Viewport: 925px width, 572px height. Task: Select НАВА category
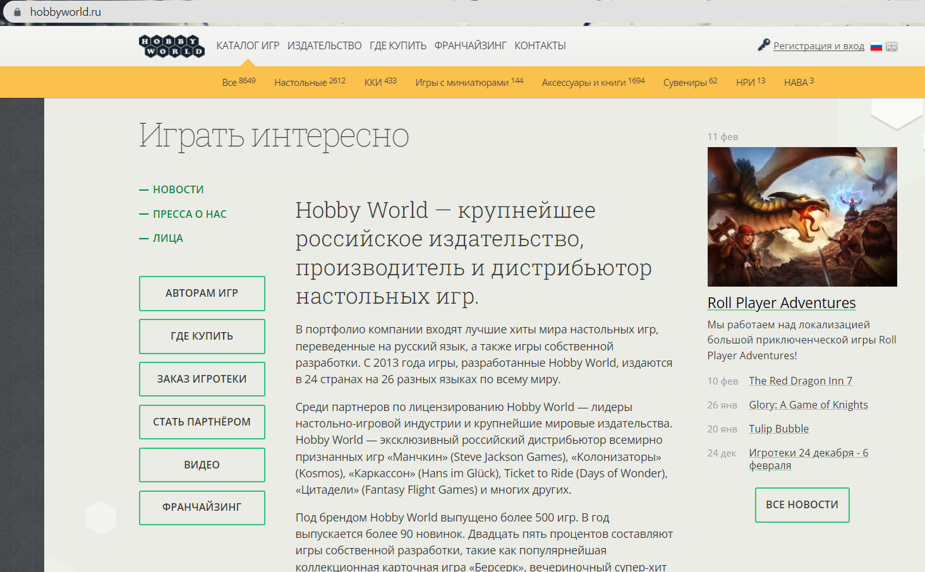pyautogui.click(x=799, y=81)
